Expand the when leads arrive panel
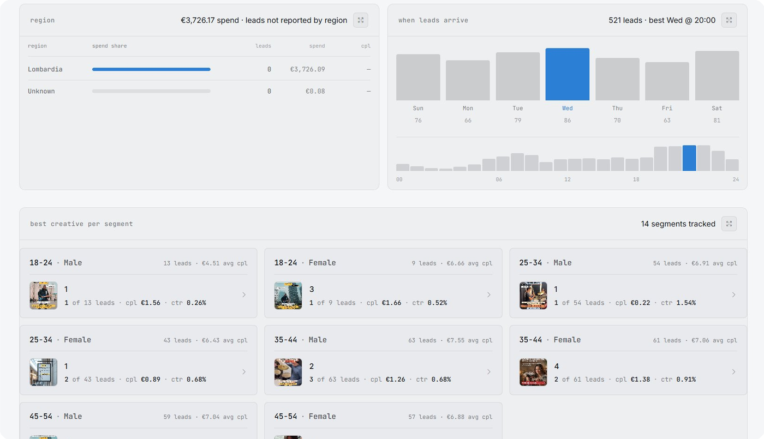The width and height of the screenshot is (764, 439). pos(729,20)
